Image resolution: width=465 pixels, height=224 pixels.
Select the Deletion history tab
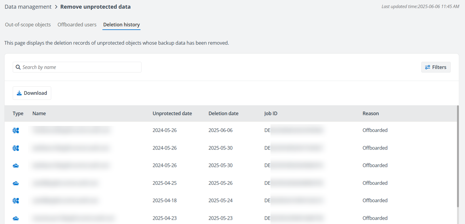pos(122,25)
